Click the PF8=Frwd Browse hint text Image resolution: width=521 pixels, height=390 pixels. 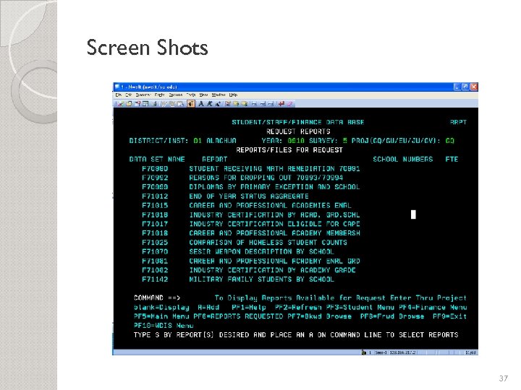[x=392, y=316]
